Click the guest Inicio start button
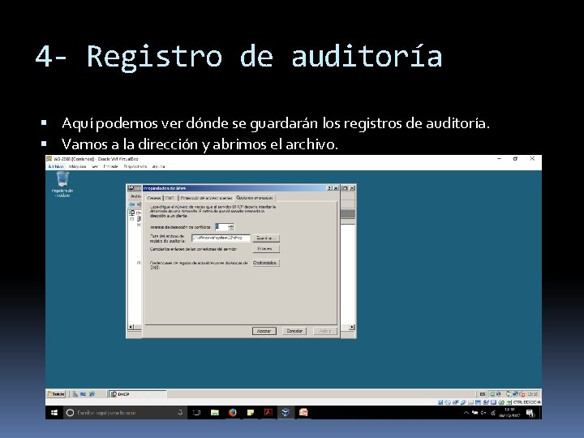Viewport: 584px width, 438px height. [x=56, y=394]
